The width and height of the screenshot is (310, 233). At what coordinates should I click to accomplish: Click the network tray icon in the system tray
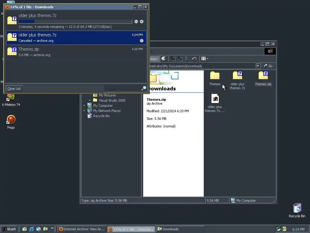pyautogui.click(x=279, y=229)
